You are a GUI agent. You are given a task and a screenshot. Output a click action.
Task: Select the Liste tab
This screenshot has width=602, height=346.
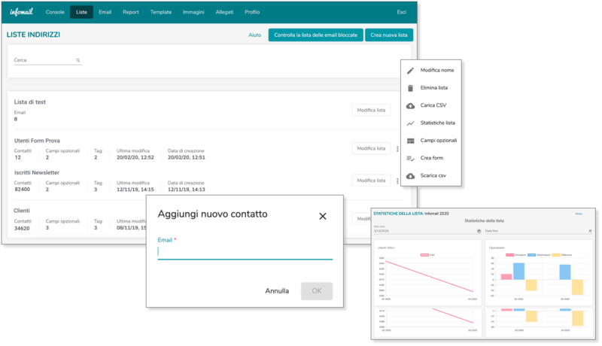[x=81, y=12]
